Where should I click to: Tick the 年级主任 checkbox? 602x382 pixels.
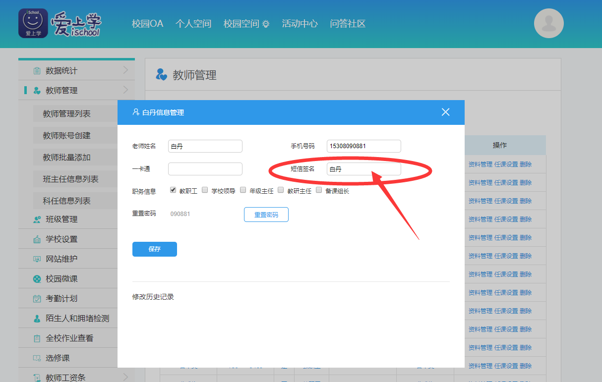pyautogui.click(x=243, y=190)
